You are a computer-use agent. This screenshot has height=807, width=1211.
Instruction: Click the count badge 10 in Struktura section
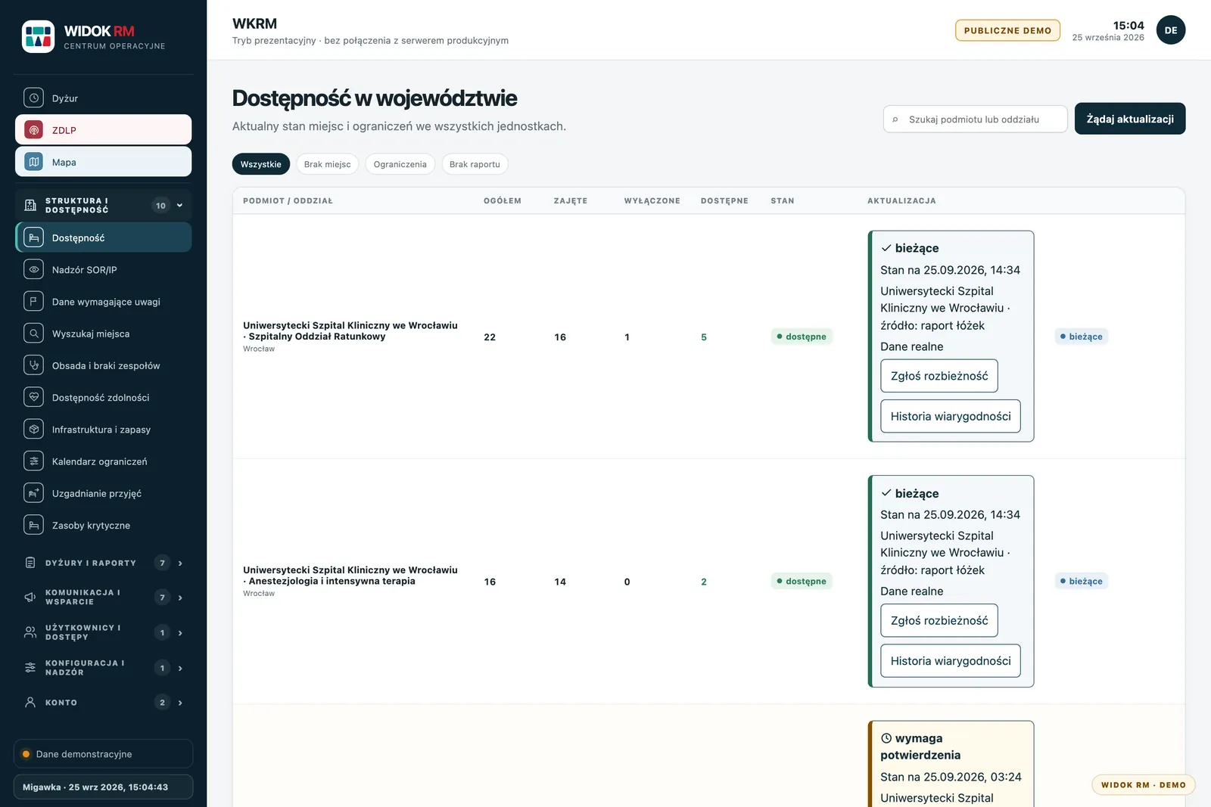[x=160, y=206]
